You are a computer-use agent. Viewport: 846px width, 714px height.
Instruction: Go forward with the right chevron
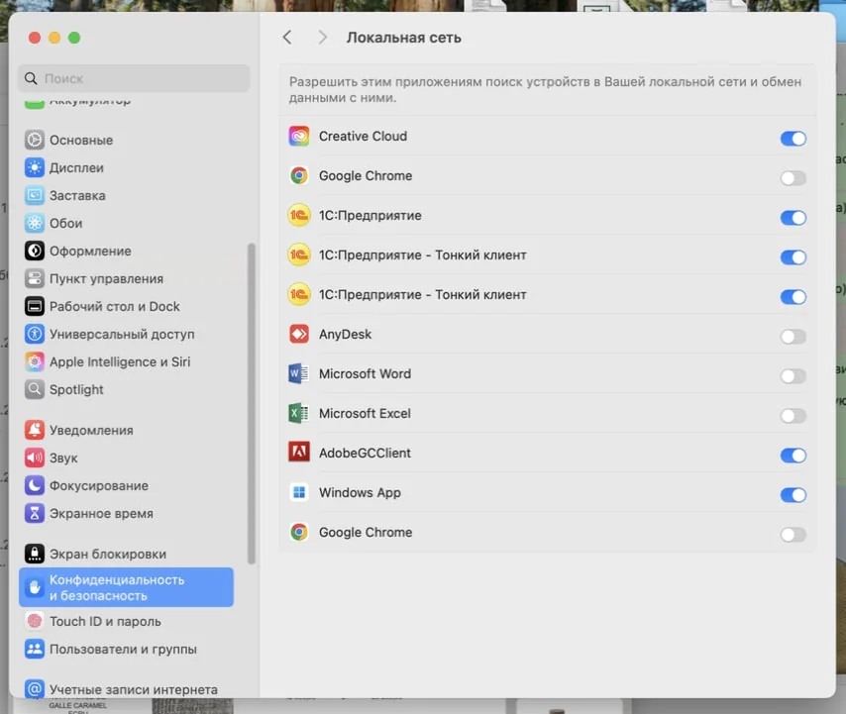[x=322, y=38]
